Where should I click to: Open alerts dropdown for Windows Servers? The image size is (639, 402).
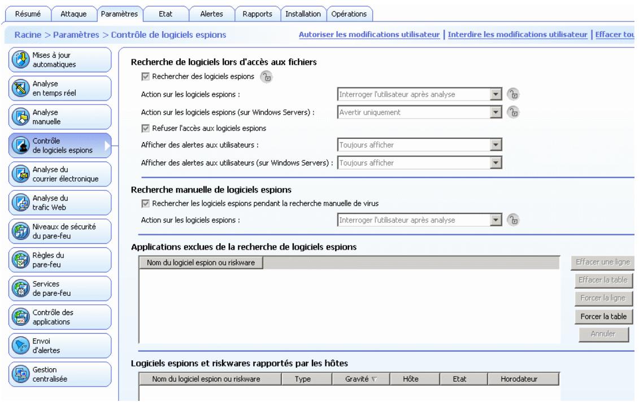point(419,163)
